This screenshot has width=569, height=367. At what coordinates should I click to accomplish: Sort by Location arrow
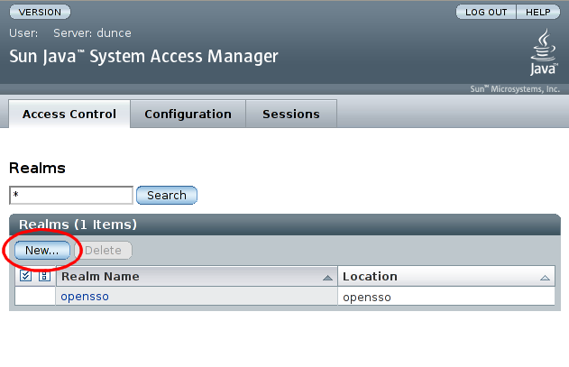(x=545, y=278)
